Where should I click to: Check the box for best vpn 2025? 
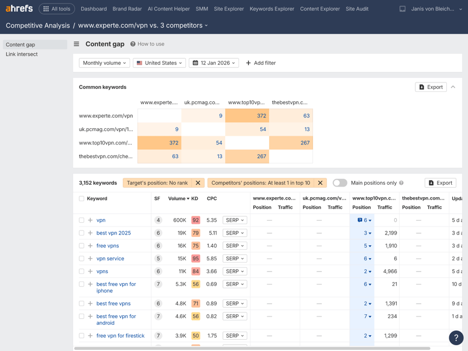(x=81, y=233)
